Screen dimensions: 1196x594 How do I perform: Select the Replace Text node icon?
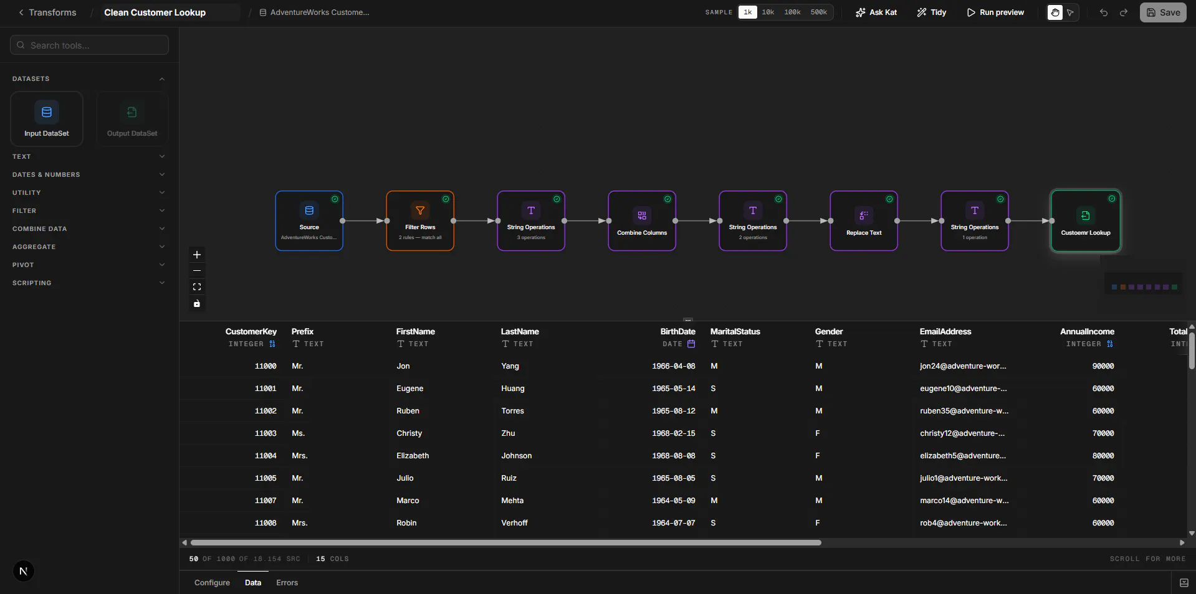click(x=864, y=215)
